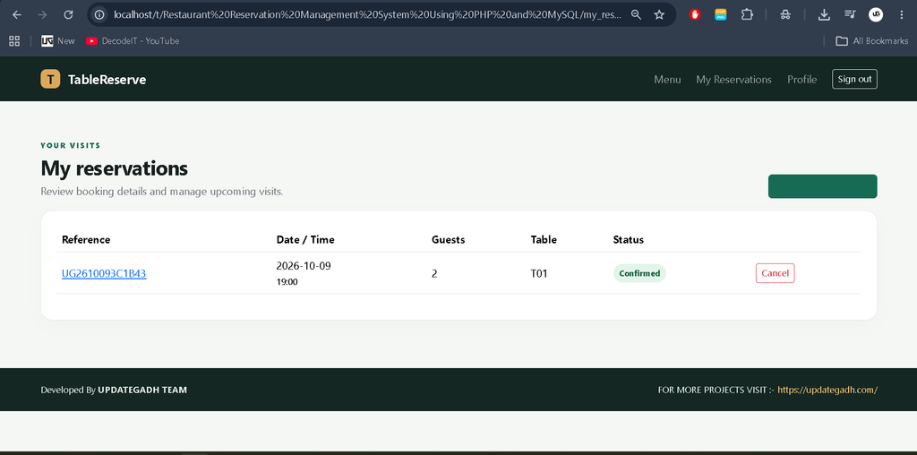The image size is (917, 455).
Task: Go back with the browser back arrow
Action: point(17,14)
